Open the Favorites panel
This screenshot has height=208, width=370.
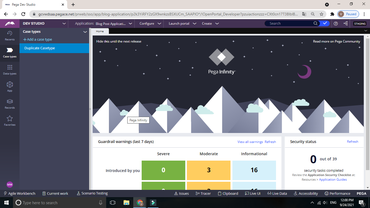(10, 121)
